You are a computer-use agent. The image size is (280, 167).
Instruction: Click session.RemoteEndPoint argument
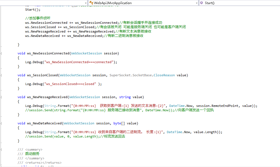(x=217, y=106)
